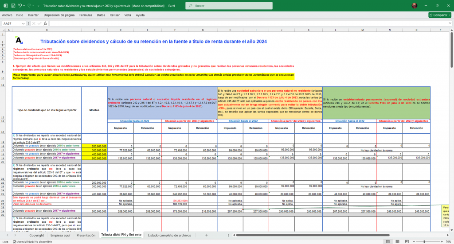The height and width of the screenshot is (244, 454).
Task: Undo the last action
Action: [x=20, y=5]
